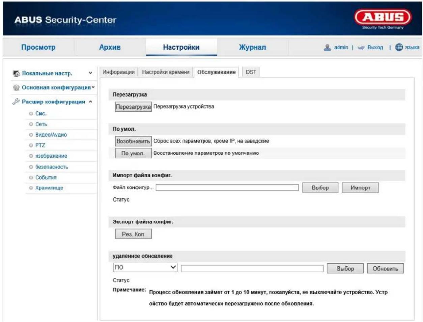Click the Экспорт файла конфиг. heading
This screenshot has width=423, height=322.
[x=143, y=222]
